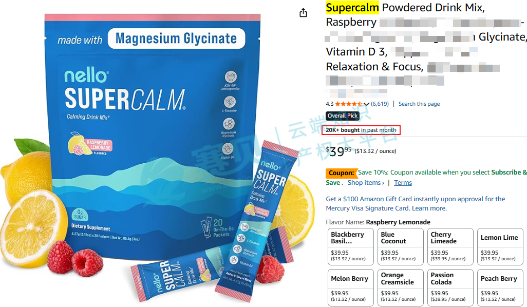Choose the Lemon Lime flavor
Viewport: 527px width, 307px height.
click(500, 246)
